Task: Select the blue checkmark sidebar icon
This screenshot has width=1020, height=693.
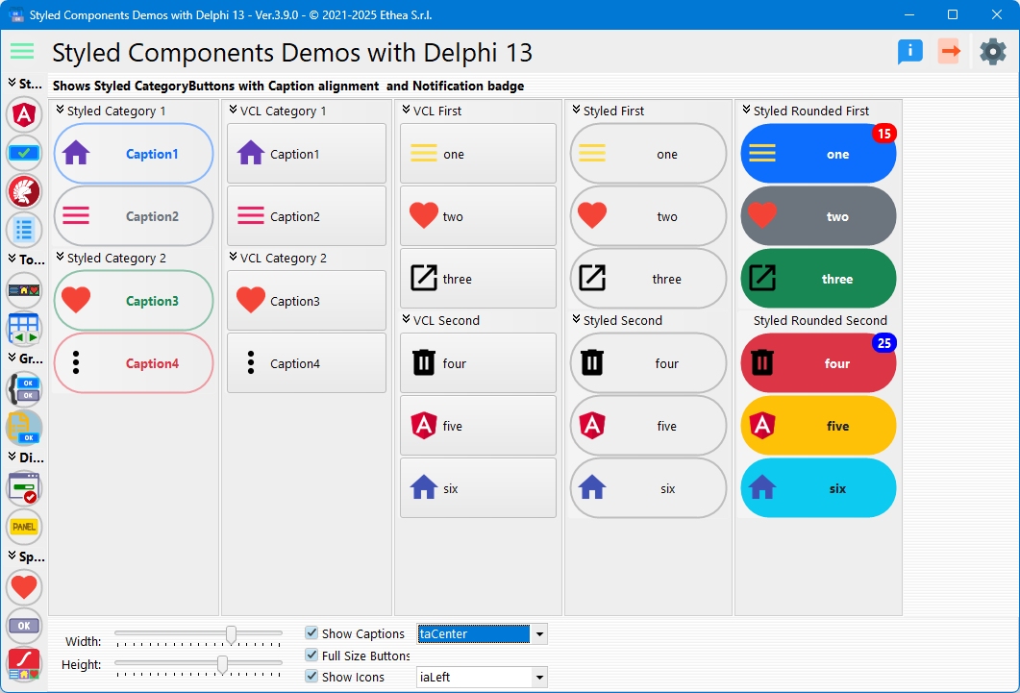Action: point(24,153)
